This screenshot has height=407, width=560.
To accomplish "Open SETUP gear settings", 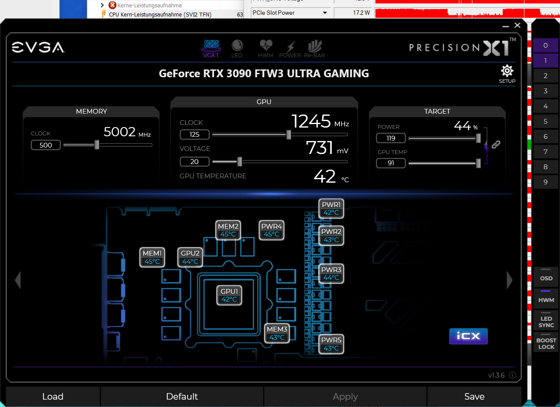I will point(507,74).
